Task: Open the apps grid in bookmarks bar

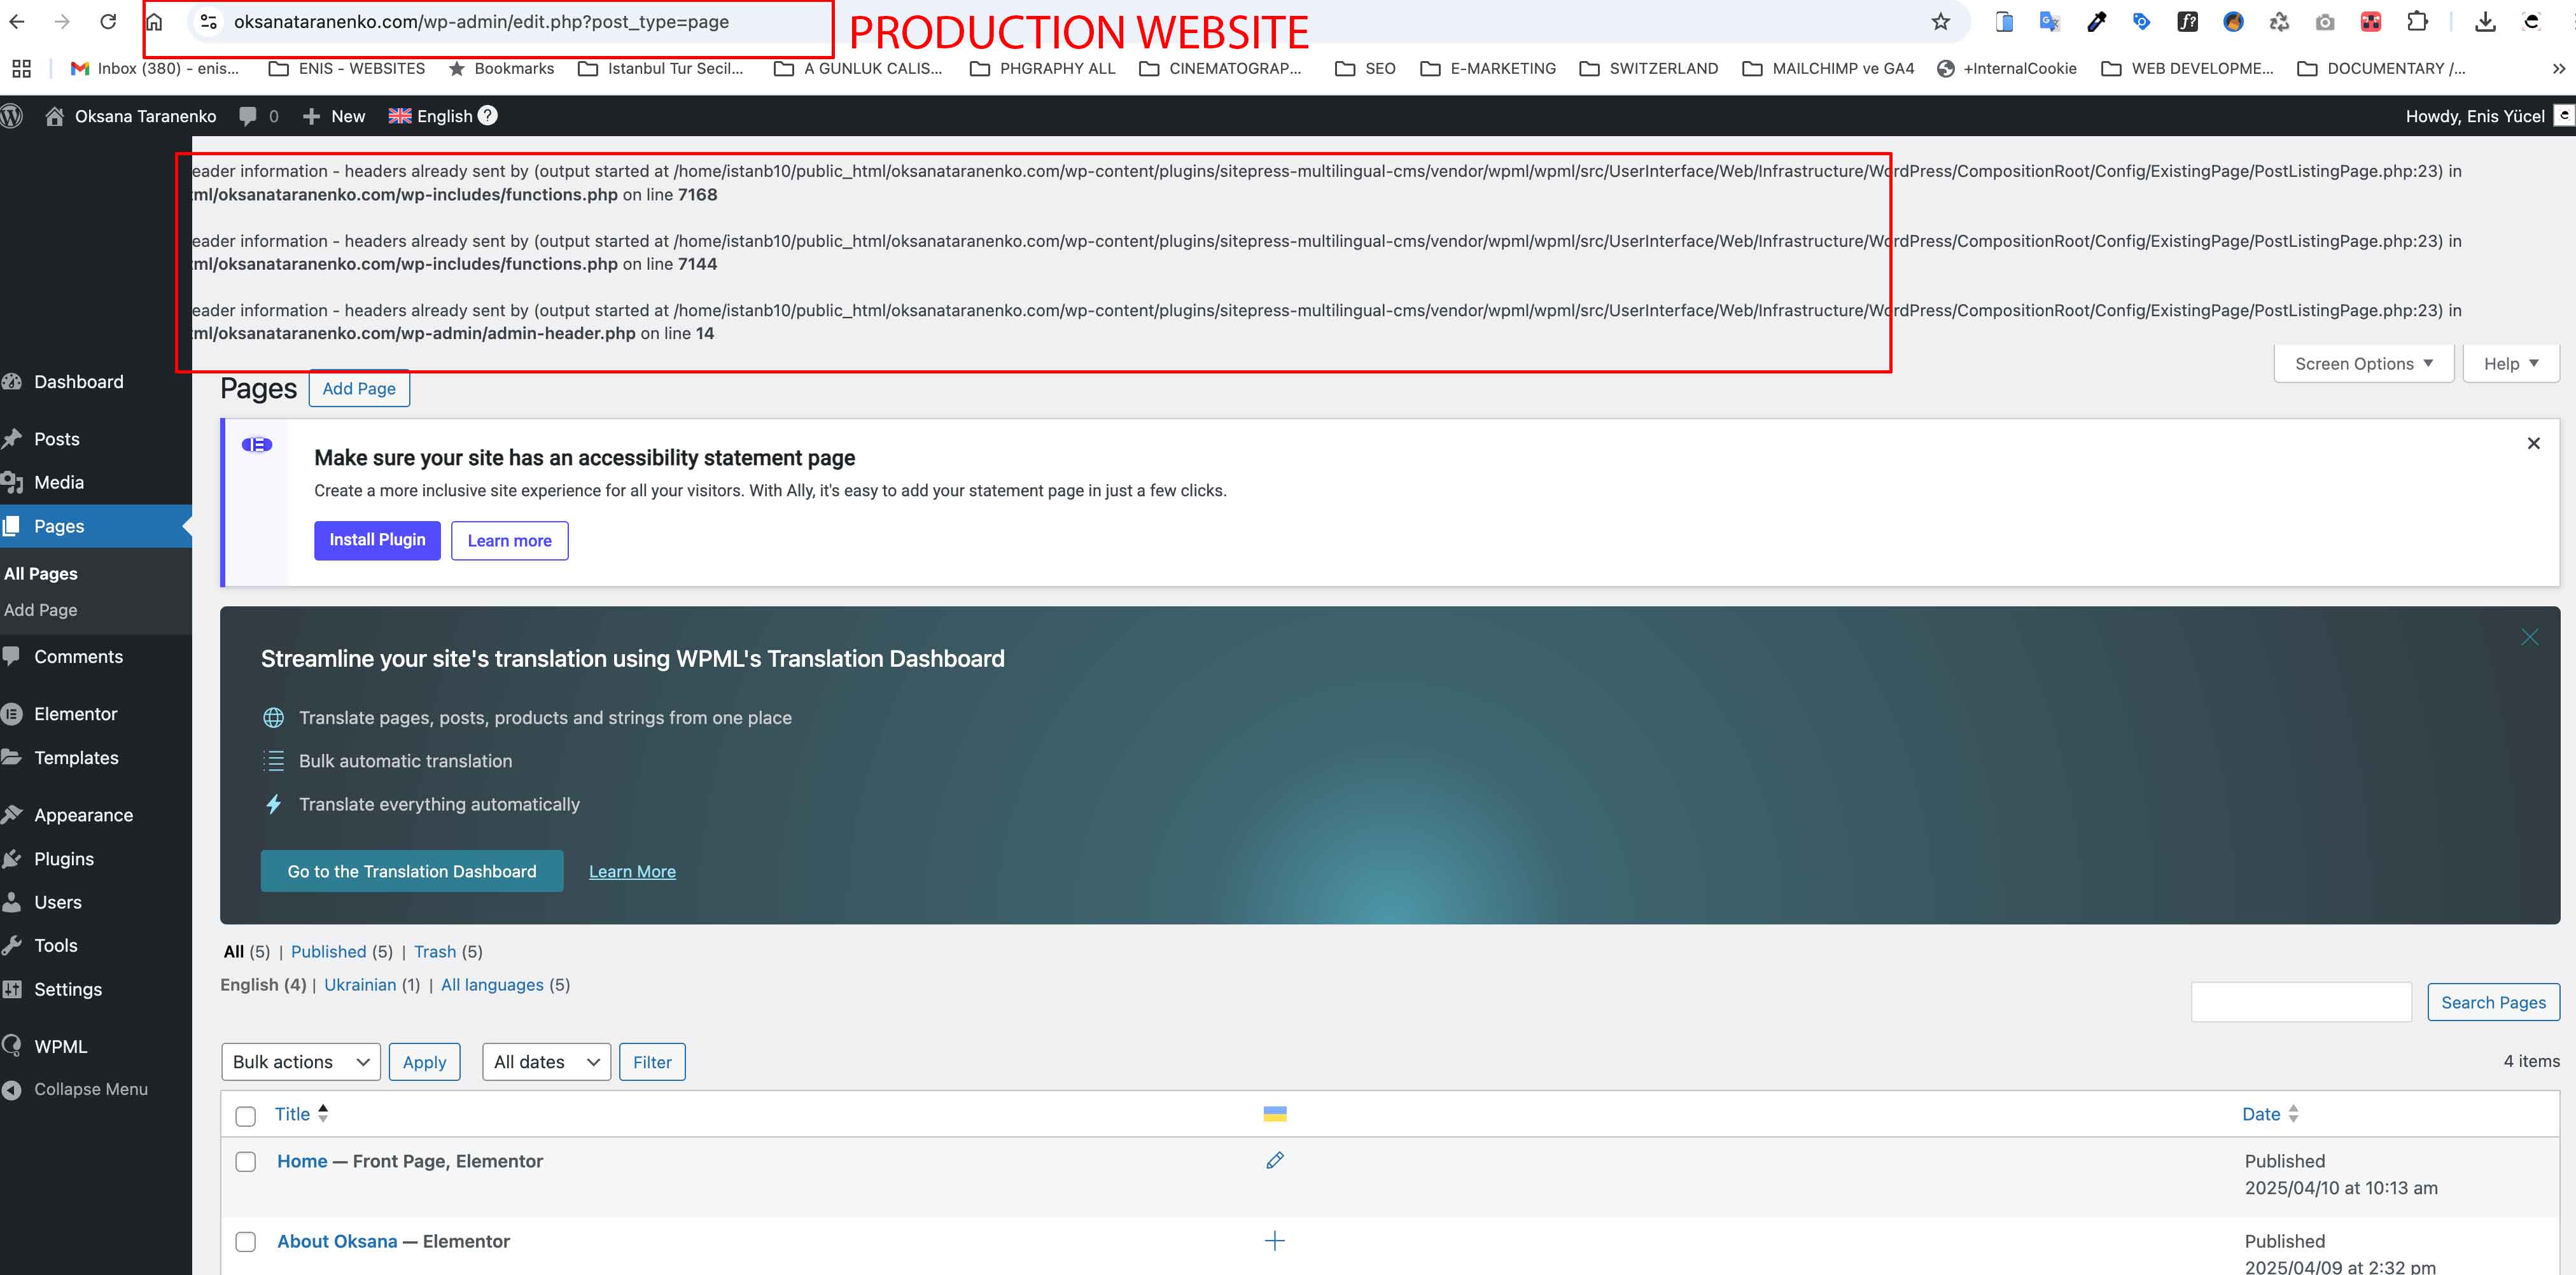Action: [x=21, y=68]
